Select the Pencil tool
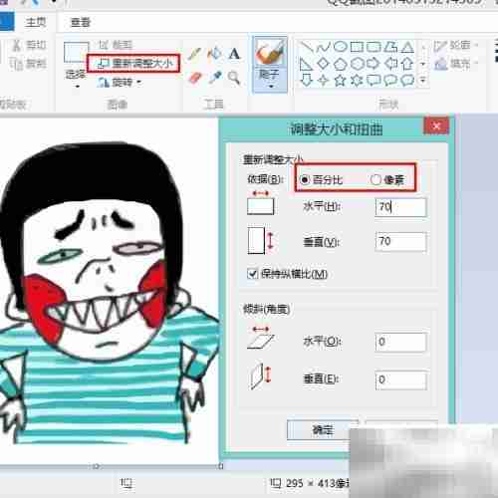498x498 pixels. (x=194, y=54)
